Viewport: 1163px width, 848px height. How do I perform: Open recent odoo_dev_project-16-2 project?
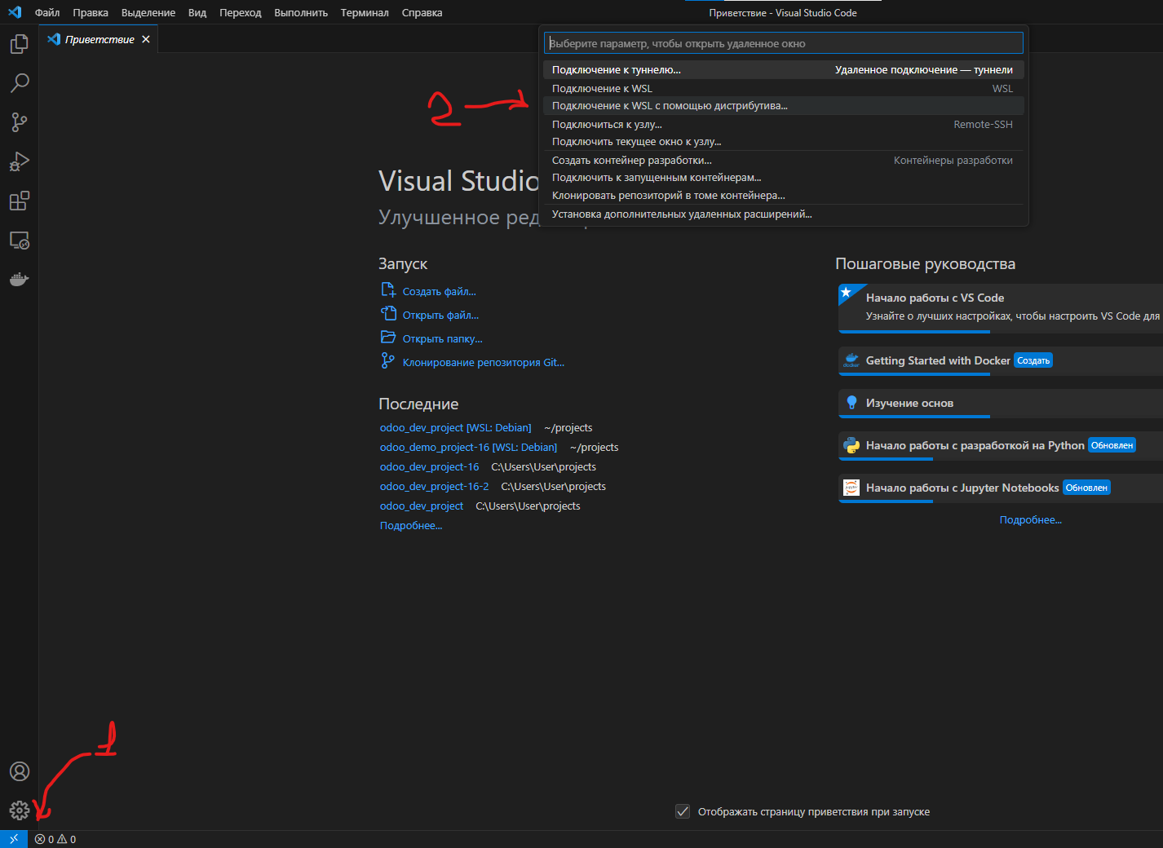434,486
